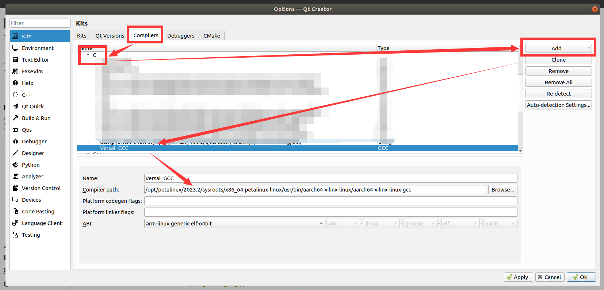The image size is (604, 290).
Task: Open Qt Quick settings icon
Action: (x=15, y=106)
